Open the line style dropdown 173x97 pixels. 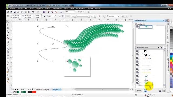(89, 16)
